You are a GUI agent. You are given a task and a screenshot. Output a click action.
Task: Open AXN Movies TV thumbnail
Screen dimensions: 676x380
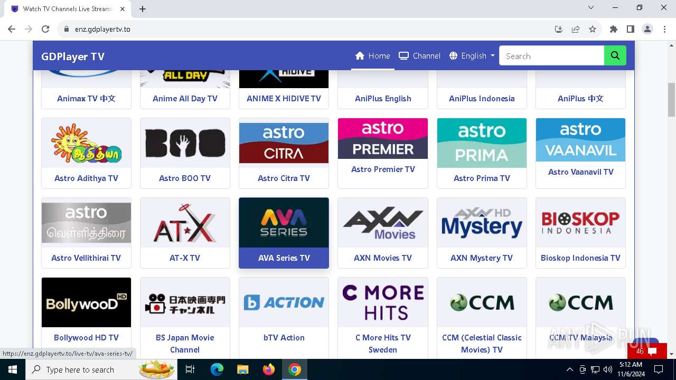click(383, 223)
